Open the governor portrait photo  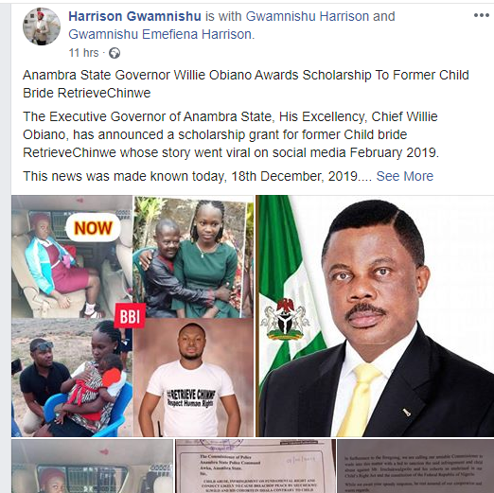click(x=375, y=316)
